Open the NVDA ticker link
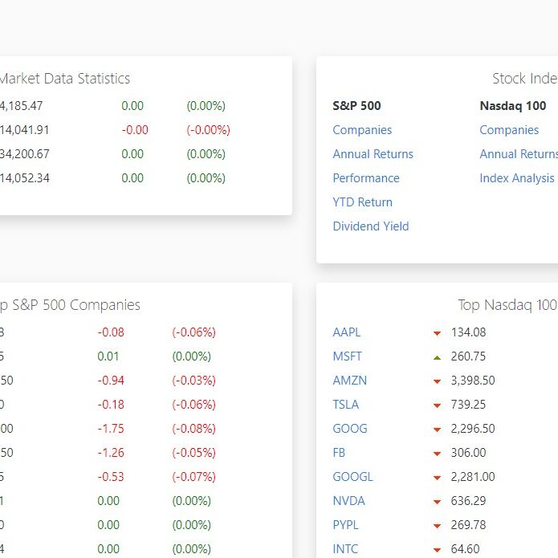558x558 pixels. tap(348, 501)
